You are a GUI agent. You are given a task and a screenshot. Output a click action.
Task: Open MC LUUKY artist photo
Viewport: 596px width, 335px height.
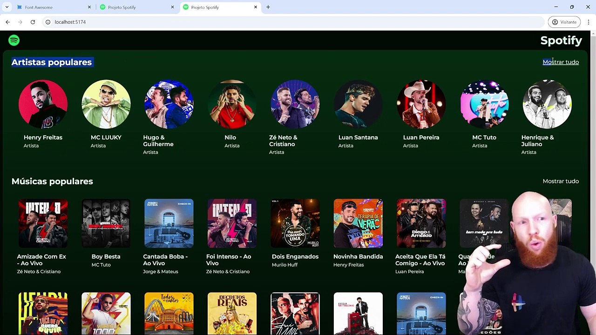click(x=106, y=104)
